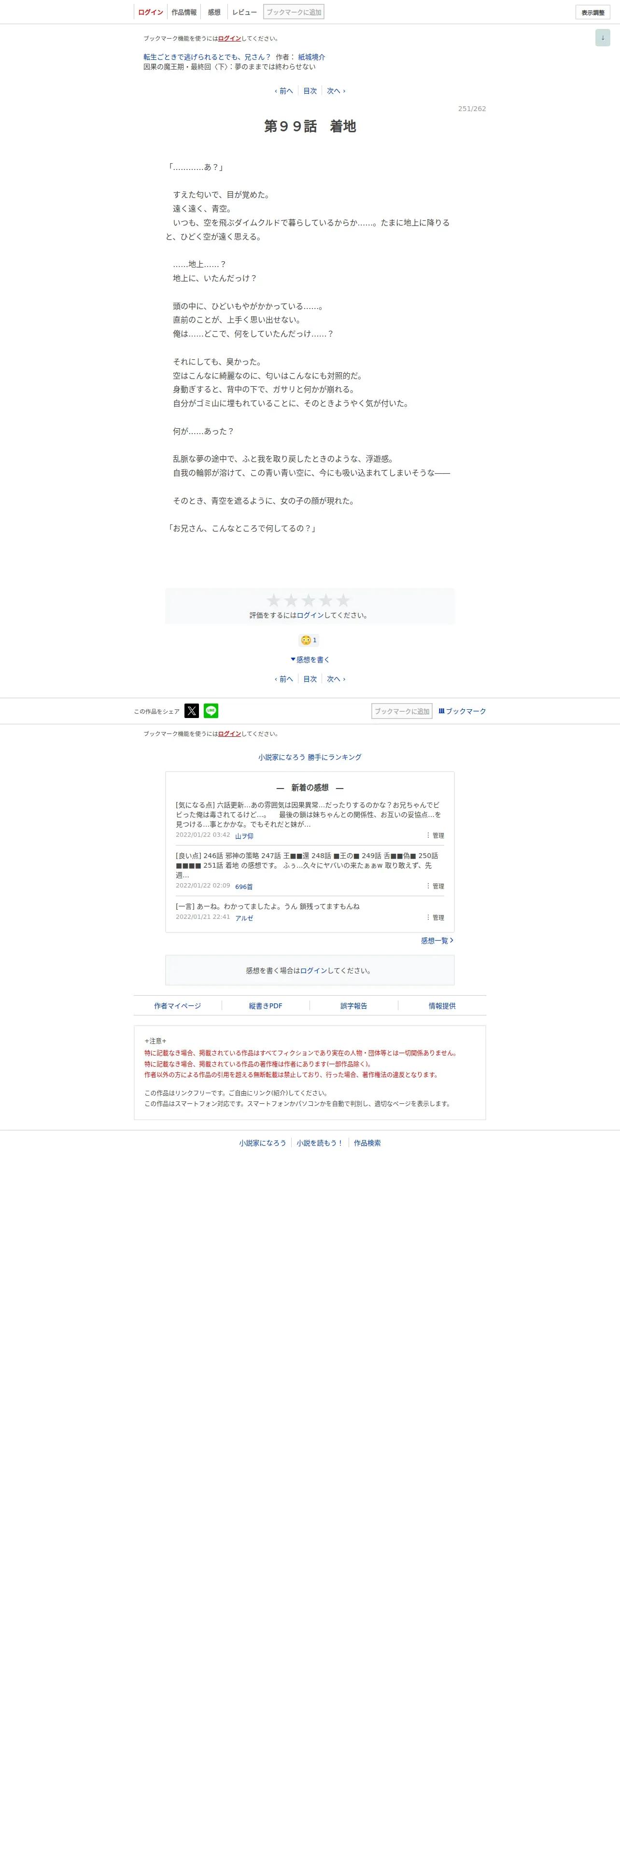Open 誤字報告 tab
Viewport: 620px width, 1860px height.
click(x=353, y=1006)
